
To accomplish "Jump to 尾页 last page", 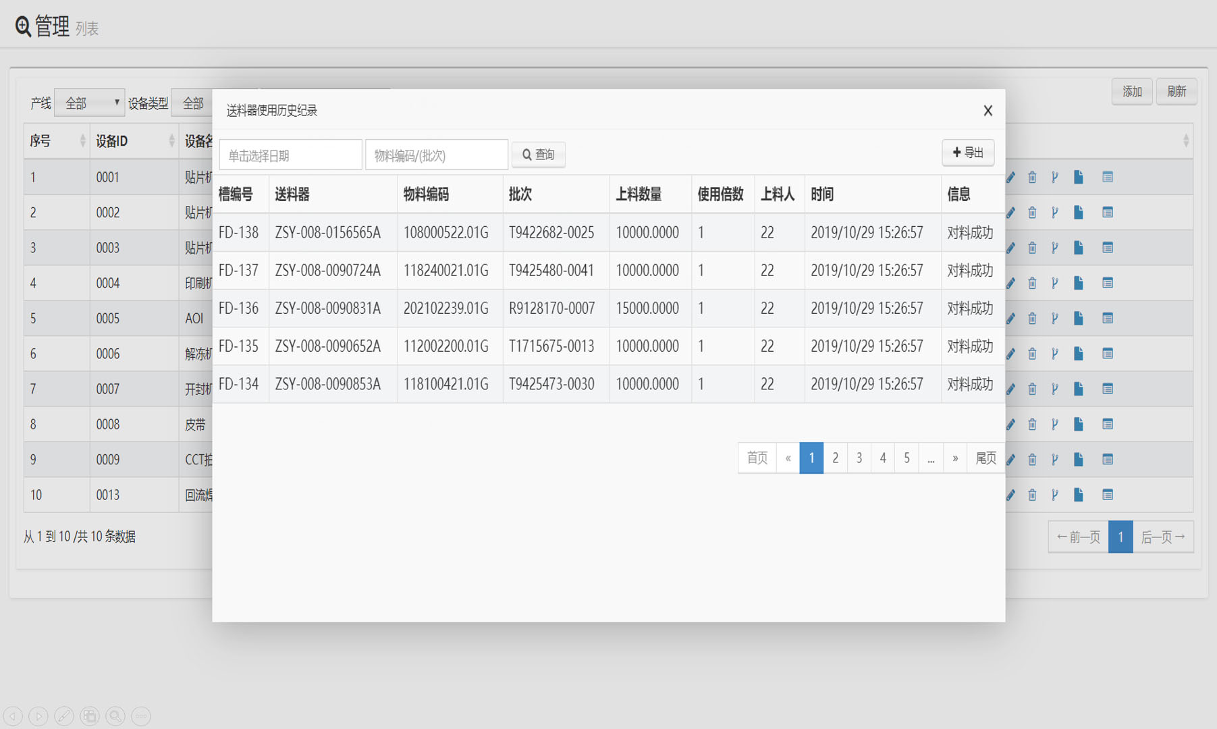I will click(985, 458).
